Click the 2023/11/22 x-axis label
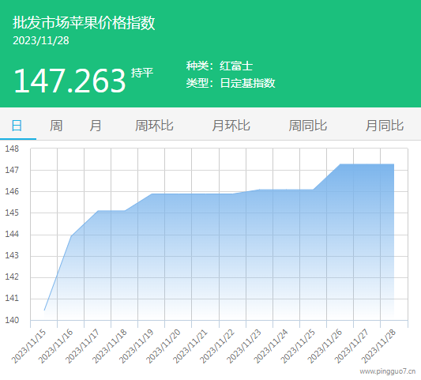Screen dimensions: 421x380 pos(217,347)
